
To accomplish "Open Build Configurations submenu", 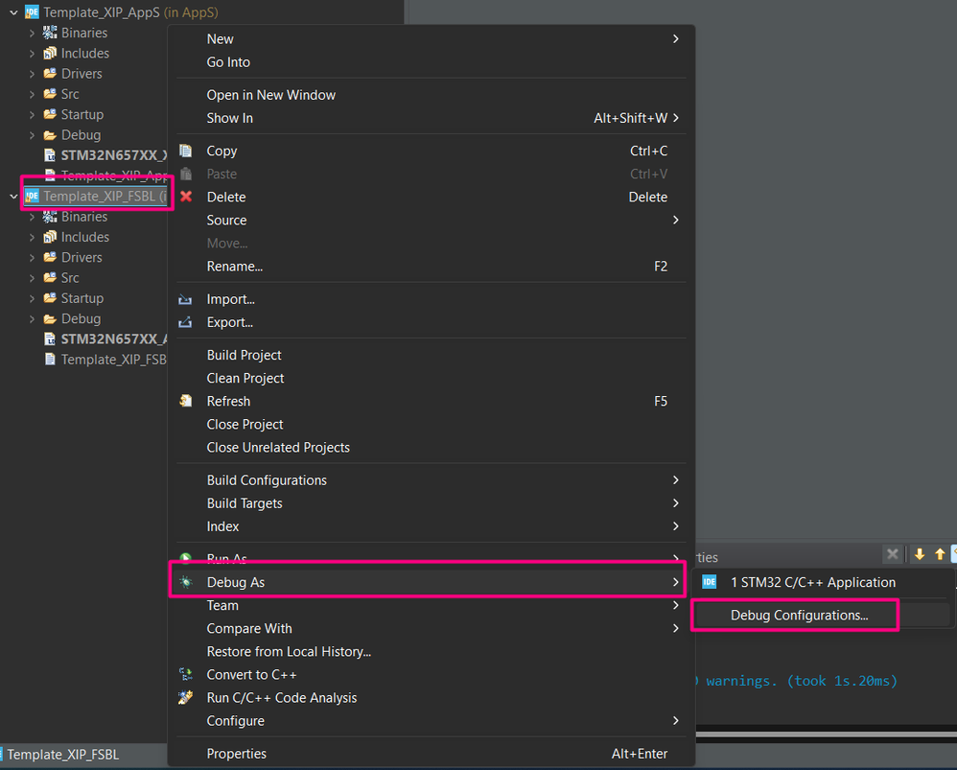I will 431,480.
